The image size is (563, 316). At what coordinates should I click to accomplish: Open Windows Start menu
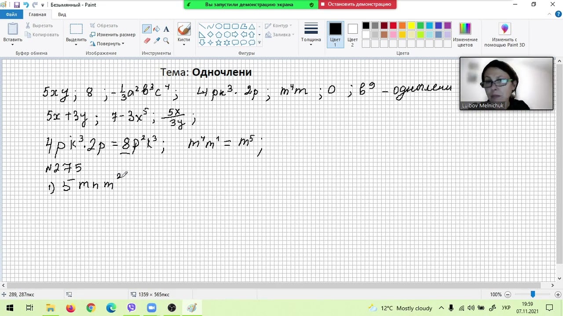pyautogui.click(x=10, y=308)
